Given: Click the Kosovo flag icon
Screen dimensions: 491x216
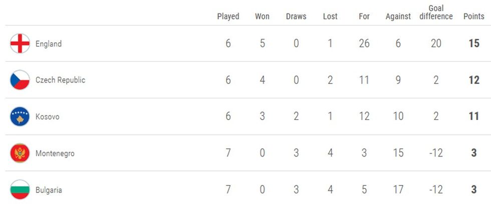Looking at the screenshot, I should [x=20, y=116].
